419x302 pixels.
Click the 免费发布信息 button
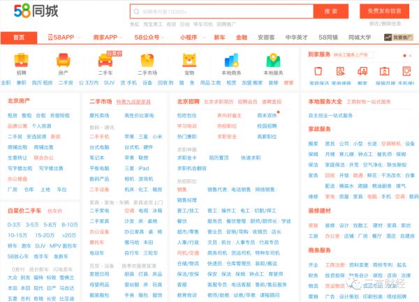pos(384,11)
